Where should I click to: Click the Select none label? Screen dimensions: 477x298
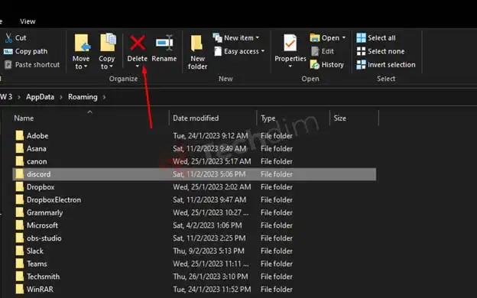tap(386, 51)
